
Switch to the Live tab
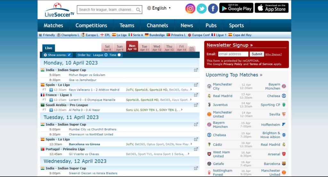tap(49, 48)
